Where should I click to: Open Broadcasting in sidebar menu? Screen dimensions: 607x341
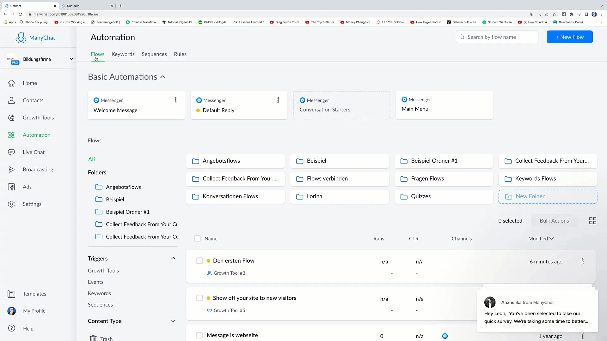pyautogui.click(x=38, y=170)
